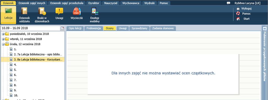The width and height of the screenshot is (268, 100).
Task: Select the Oceny tab
Action: click(x=110, y=28)
